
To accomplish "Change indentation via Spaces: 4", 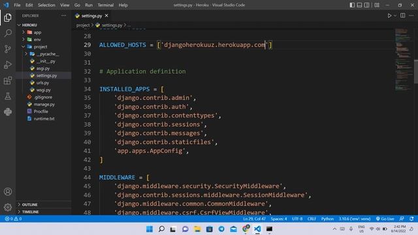I will pyautogui.click(x=279, y=219).
